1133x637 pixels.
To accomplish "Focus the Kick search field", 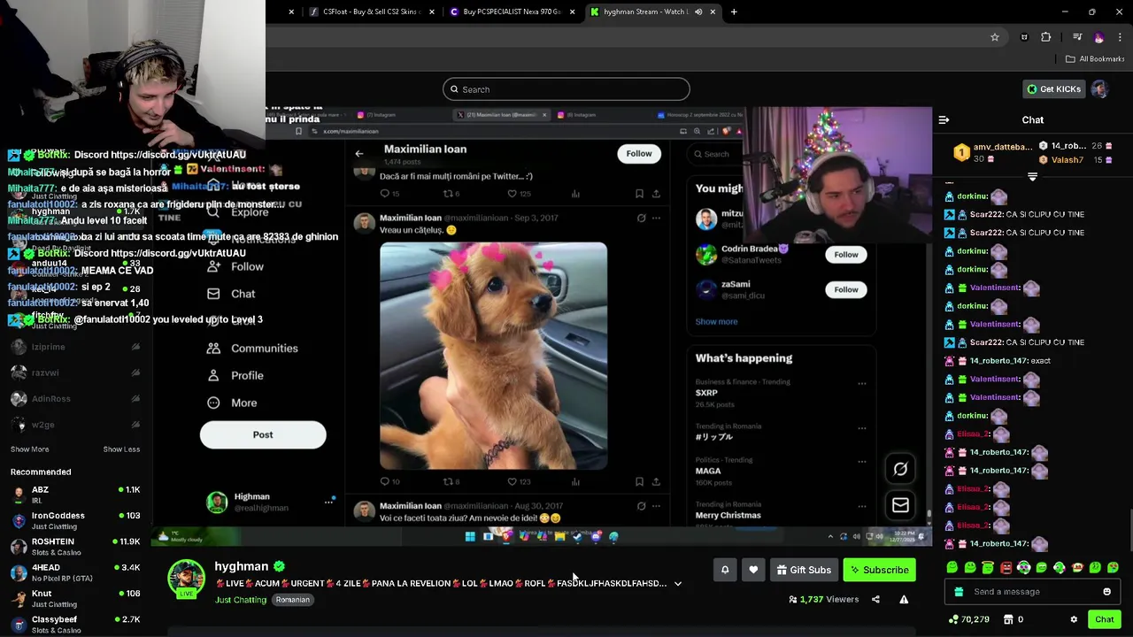I will pos(566,89).
